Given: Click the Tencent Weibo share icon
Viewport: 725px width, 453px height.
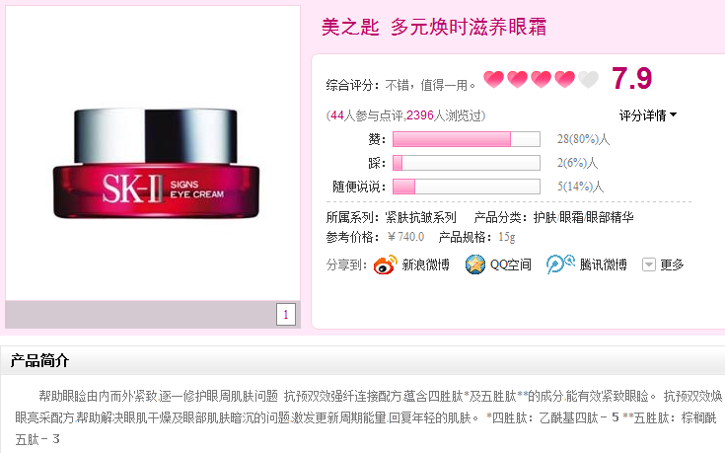Looking at the screenshot, I should (x=560, y=264).
